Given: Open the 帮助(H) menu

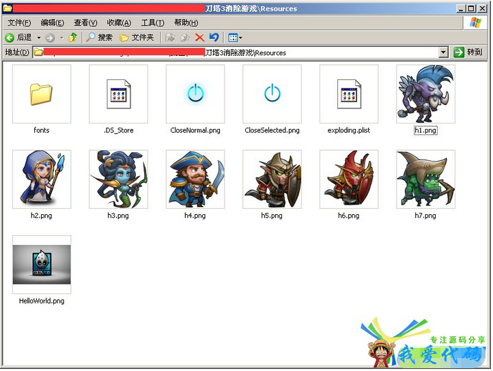Looking at the screenshot, I should (186, 23).
